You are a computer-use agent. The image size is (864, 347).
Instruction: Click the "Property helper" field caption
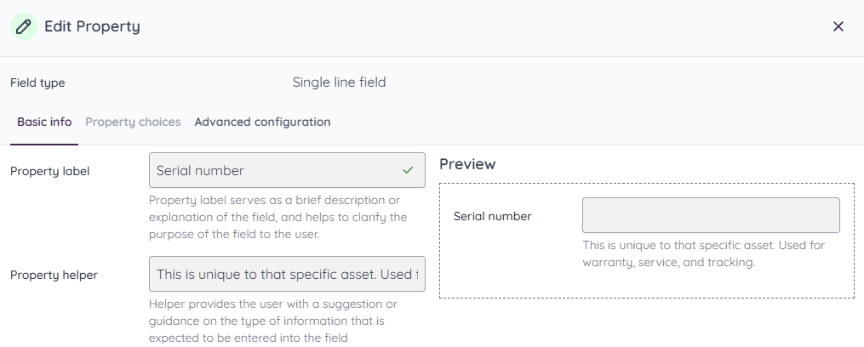[54, 275]
